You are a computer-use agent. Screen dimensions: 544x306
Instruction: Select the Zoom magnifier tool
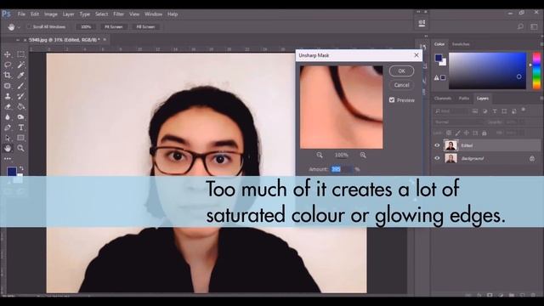click(x=20, y=148)
